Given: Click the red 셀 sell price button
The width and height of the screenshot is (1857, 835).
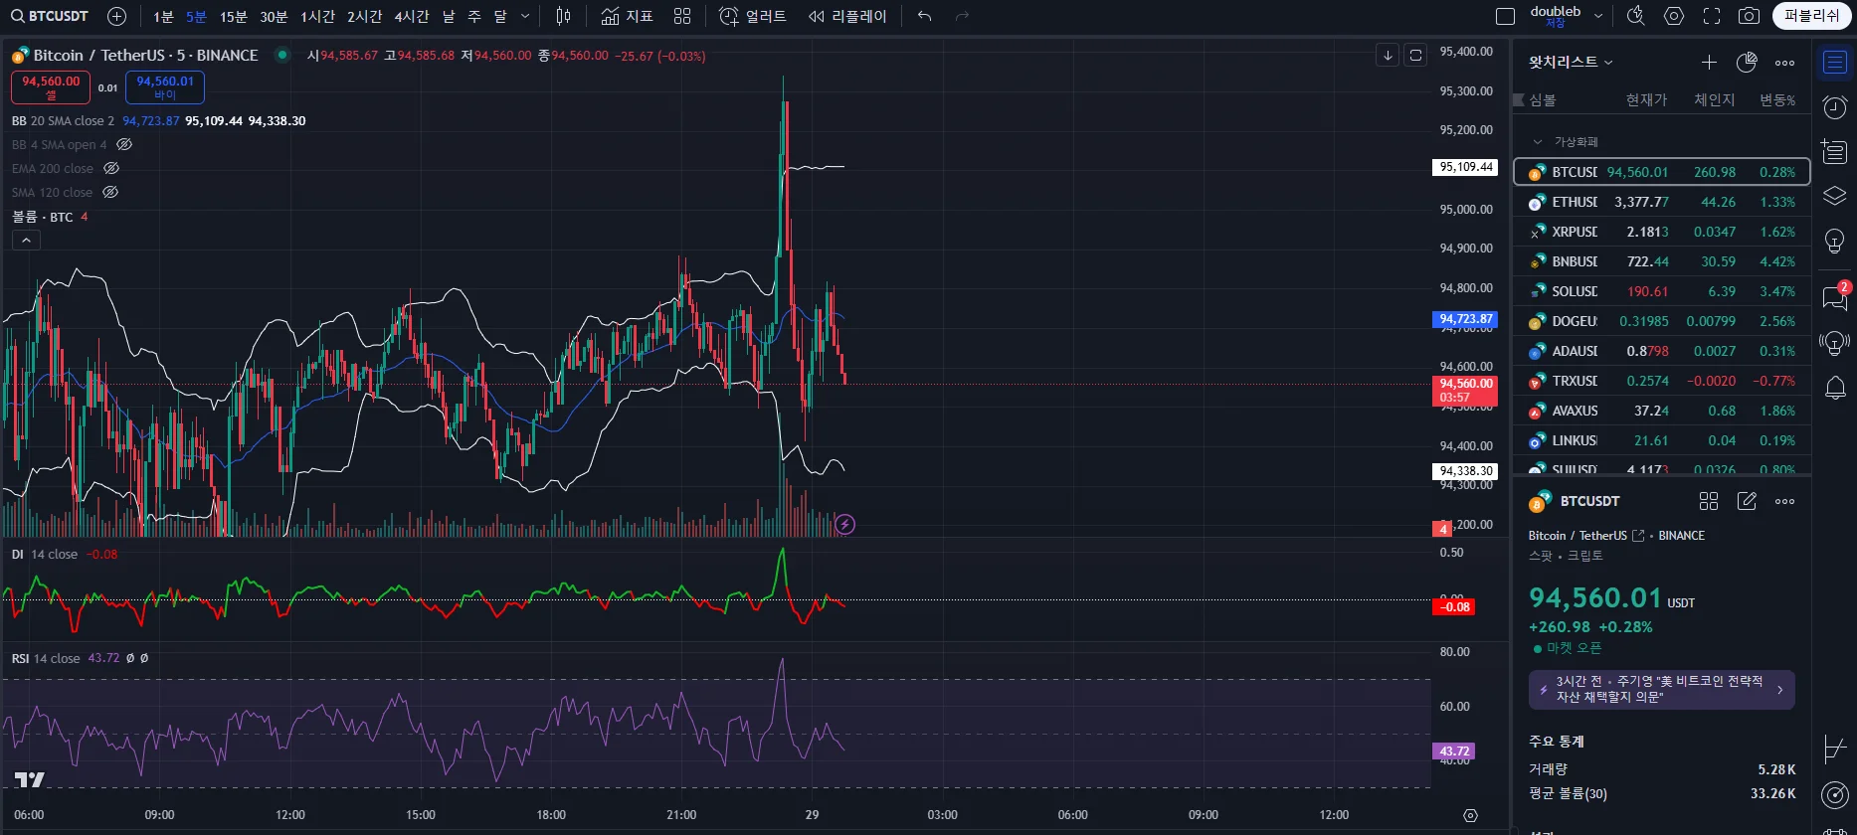Looking at the screenshot, I should 51,87.
